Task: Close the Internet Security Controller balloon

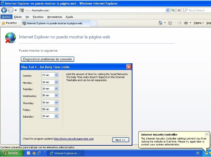Action: point(207,134)
